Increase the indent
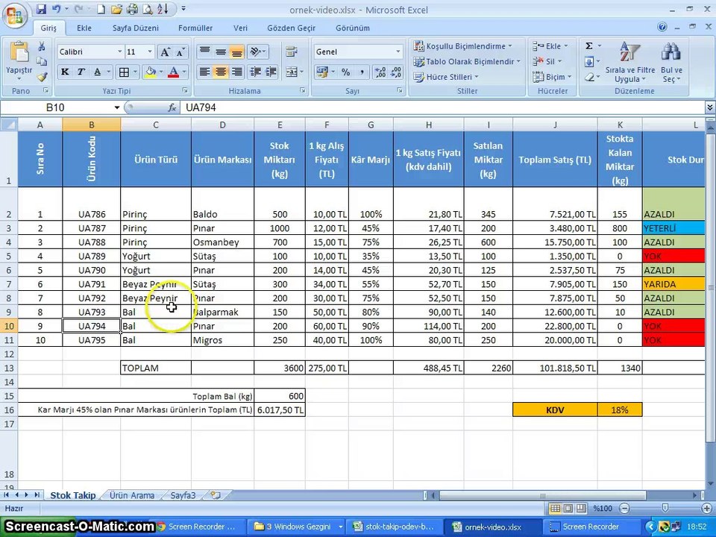716x537 pixels. pos(271,72)
